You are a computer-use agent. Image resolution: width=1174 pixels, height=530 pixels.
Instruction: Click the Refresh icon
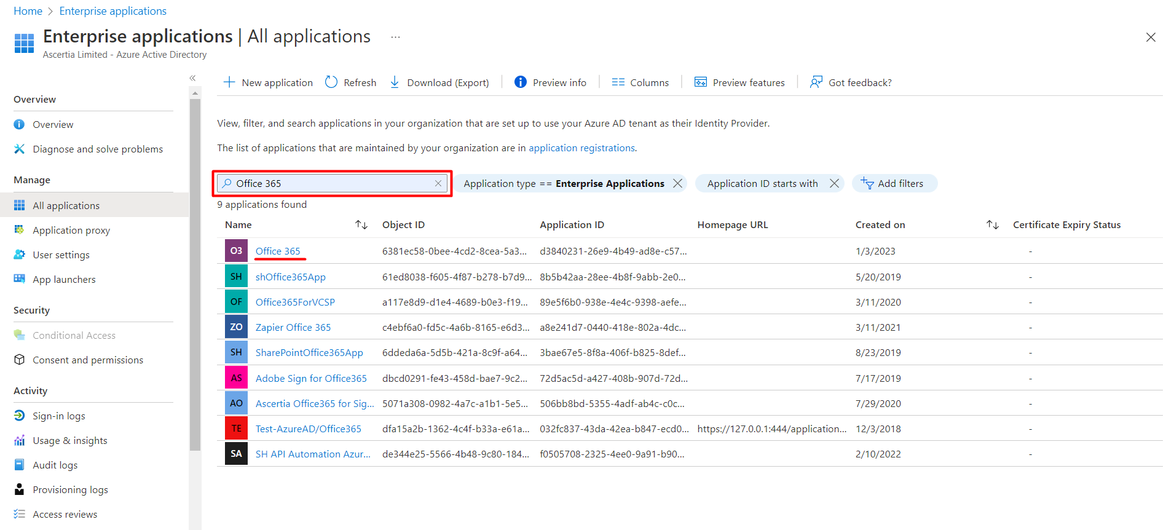point(331,82)
